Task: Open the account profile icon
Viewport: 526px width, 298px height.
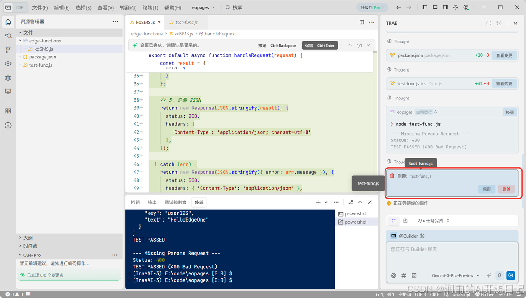Action: point(466,7)
